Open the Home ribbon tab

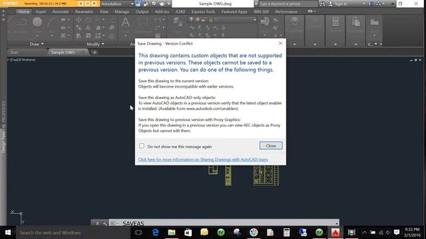click(24, 12)
